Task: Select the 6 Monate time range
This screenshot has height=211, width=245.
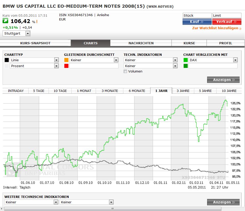Action: click(137, 91)
